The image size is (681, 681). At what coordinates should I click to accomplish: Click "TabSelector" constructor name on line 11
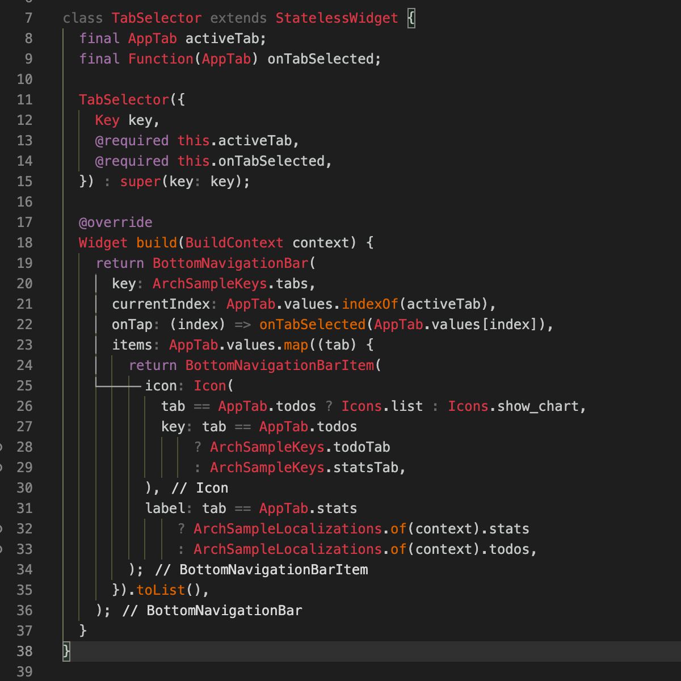124,100
